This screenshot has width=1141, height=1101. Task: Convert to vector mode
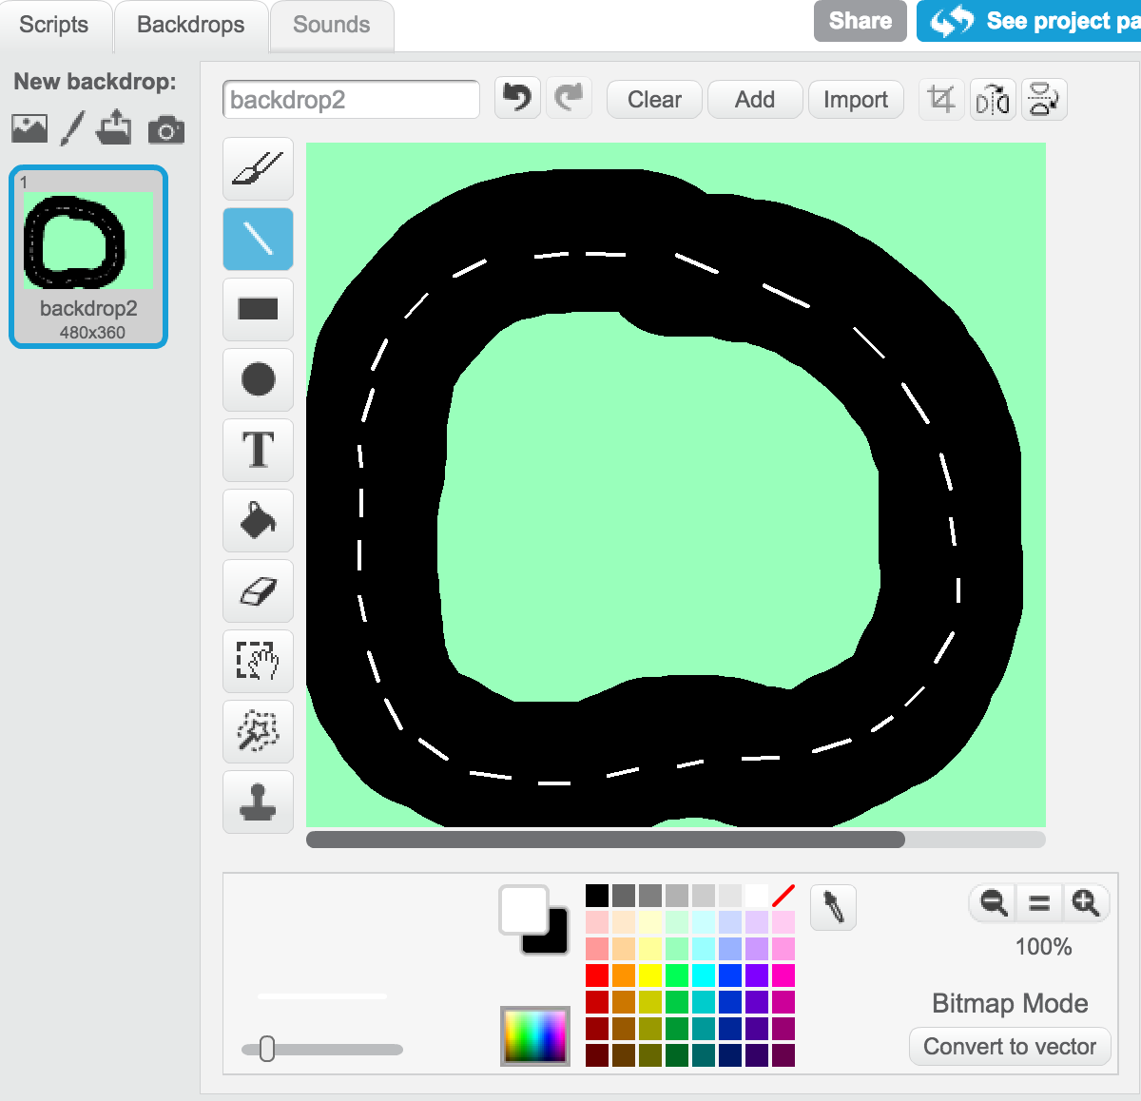coord(1010,1047)
